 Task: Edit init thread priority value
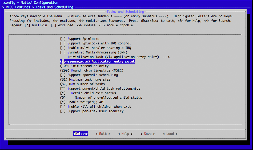point(84,66)
